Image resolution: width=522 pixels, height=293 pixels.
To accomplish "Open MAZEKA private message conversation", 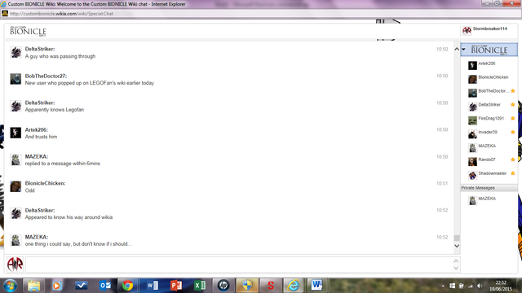I will point(489,200).
